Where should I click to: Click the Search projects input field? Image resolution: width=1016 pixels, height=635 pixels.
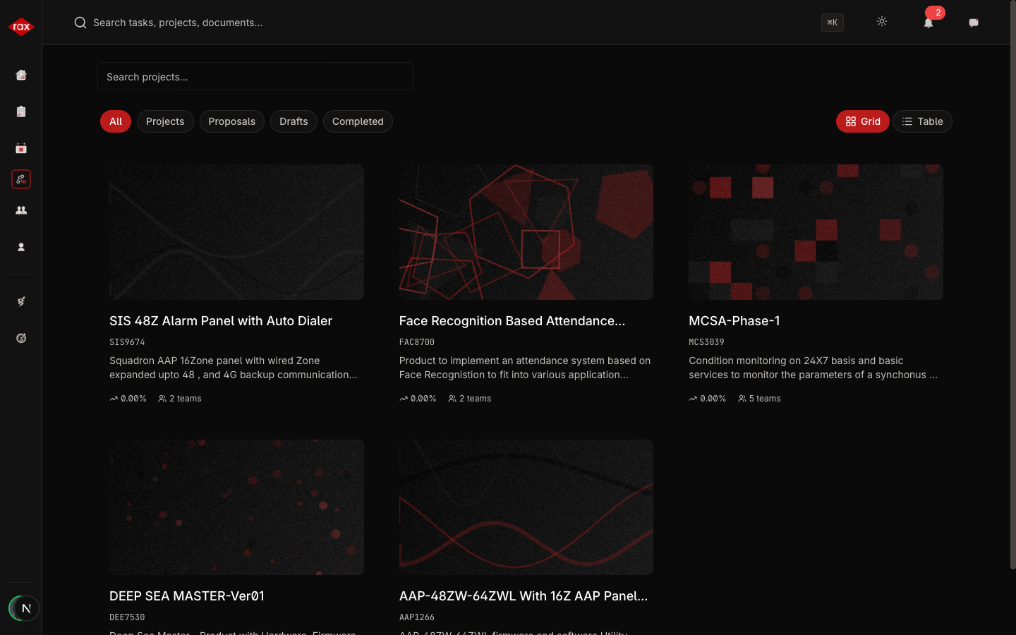click(255, 76)
